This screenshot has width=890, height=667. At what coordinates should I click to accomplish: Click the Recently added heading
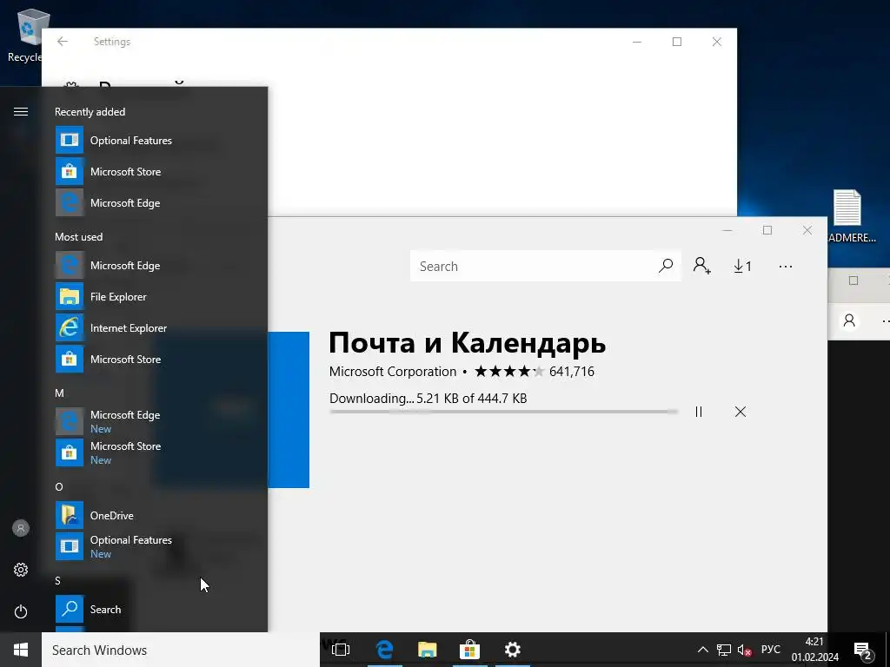[x=90, y=112]
